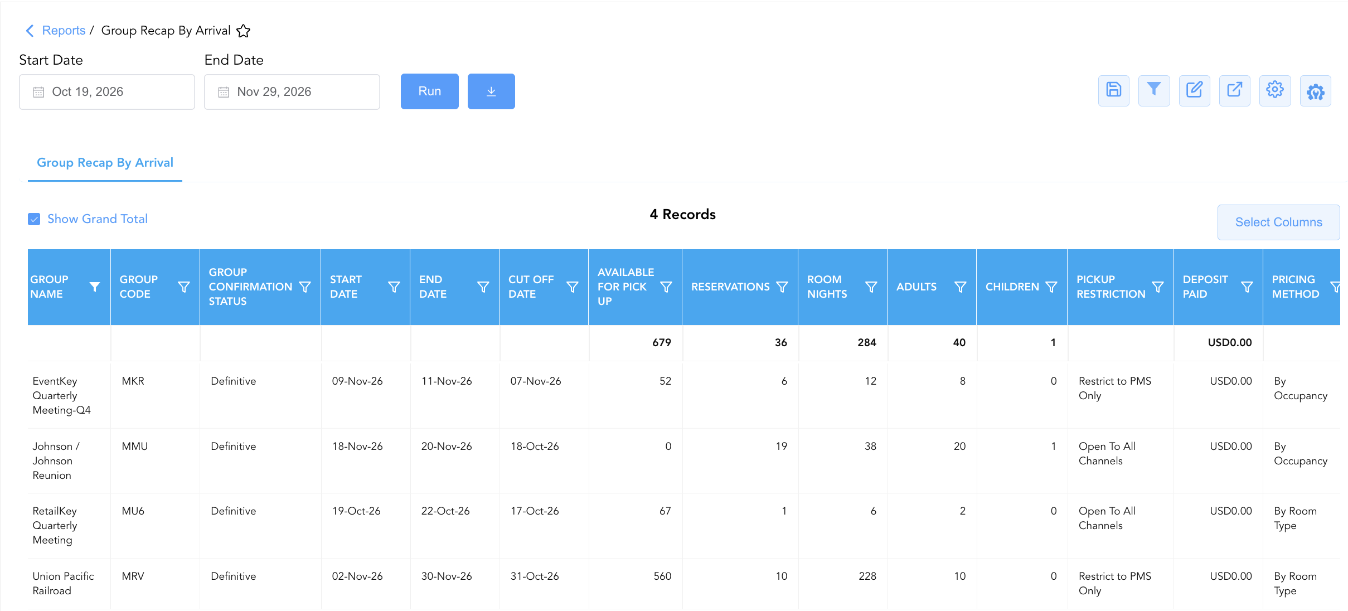Filter the Start Date column
1348x611 pixels.
point(394,287)
